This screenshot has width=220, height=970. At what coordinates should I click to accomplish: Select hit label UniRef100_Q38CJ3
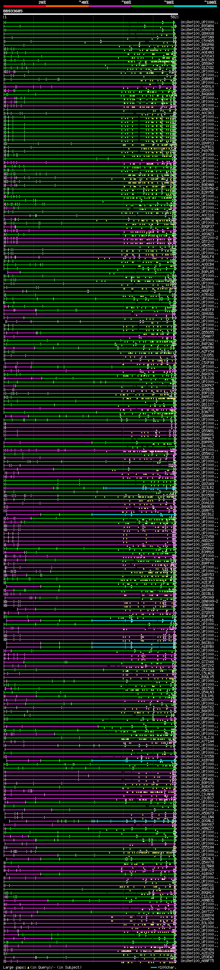(197, 457)
